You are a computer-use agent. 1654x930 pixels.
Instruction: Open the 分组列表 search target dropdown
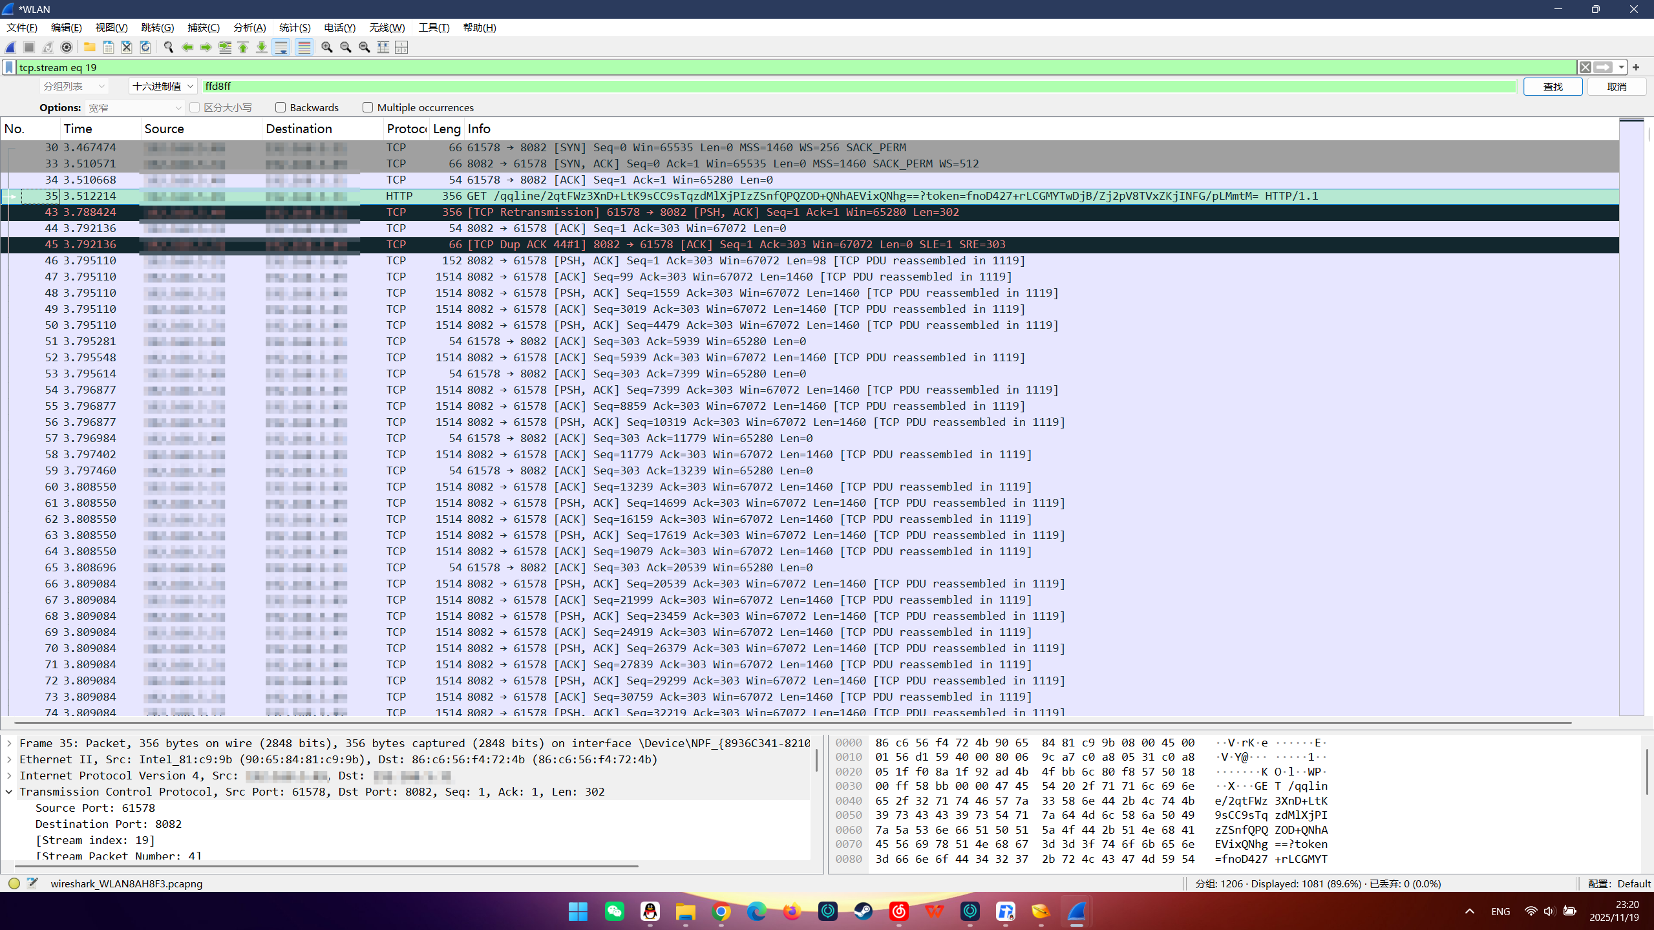(73, 85)
